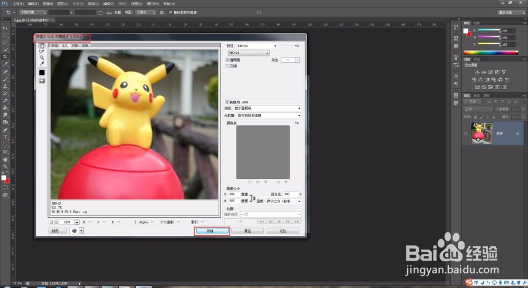The width and height of the screenshot is (528, 288).
Task: Click the color spectrum ramp bar
Action: (491, 52)
